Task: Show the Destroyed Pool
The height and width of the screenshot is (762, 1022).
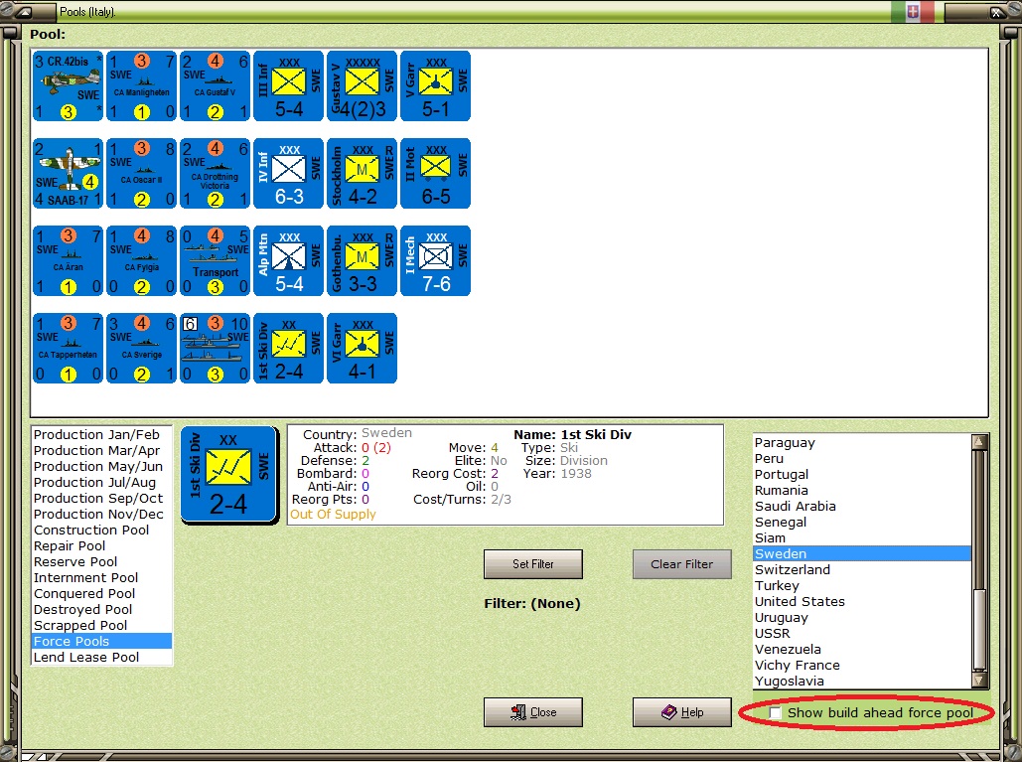Action: [x=101, y=609]
